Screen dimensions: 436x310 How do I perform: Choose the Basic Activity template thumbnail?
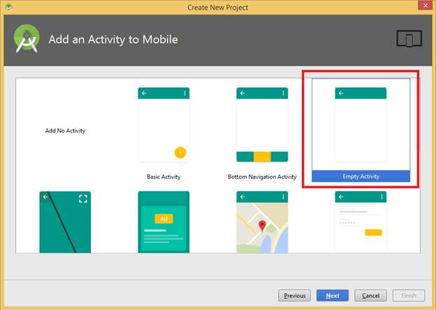click(163, 125)
